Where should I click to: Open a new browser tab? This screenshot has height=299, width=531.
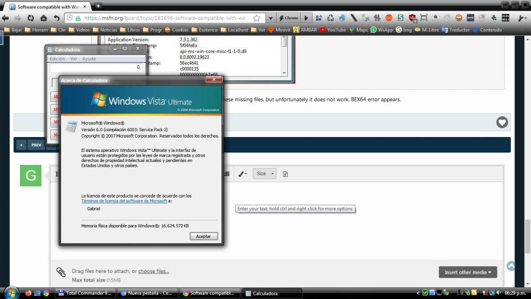(x=98, y=6)
